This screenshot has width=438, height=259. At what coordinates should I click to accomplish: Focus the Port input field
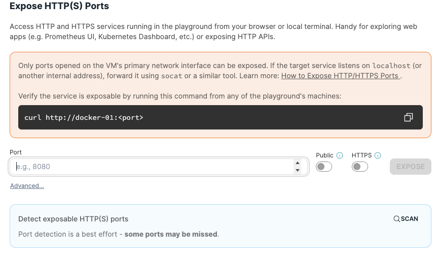[159, 167]
